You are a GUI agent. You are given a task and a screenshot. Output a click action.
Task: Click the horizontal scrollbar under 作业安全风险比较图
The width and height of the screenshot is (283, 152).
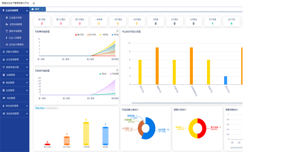click(x=187, y=103)
